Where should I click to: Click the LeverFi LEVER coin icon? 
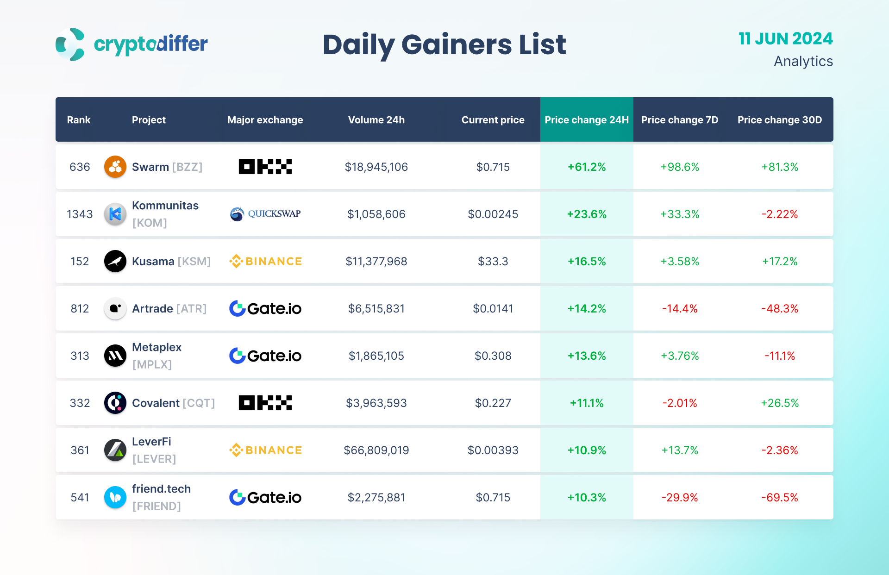click(x=115, y=450)
